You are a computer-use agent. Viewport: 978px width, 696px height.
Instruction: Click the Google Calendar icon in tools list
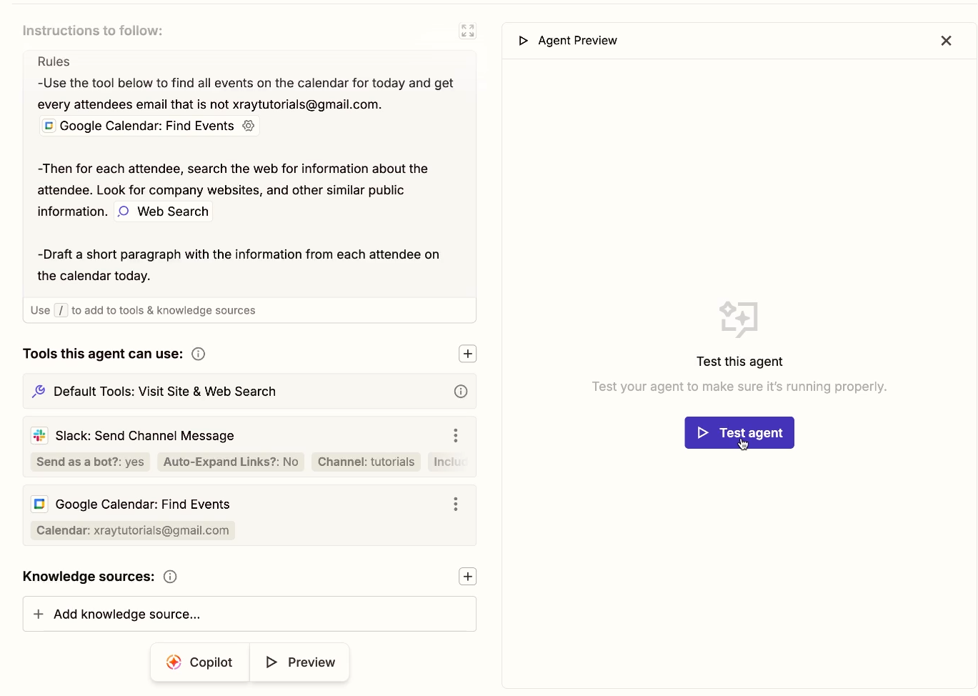39,504
